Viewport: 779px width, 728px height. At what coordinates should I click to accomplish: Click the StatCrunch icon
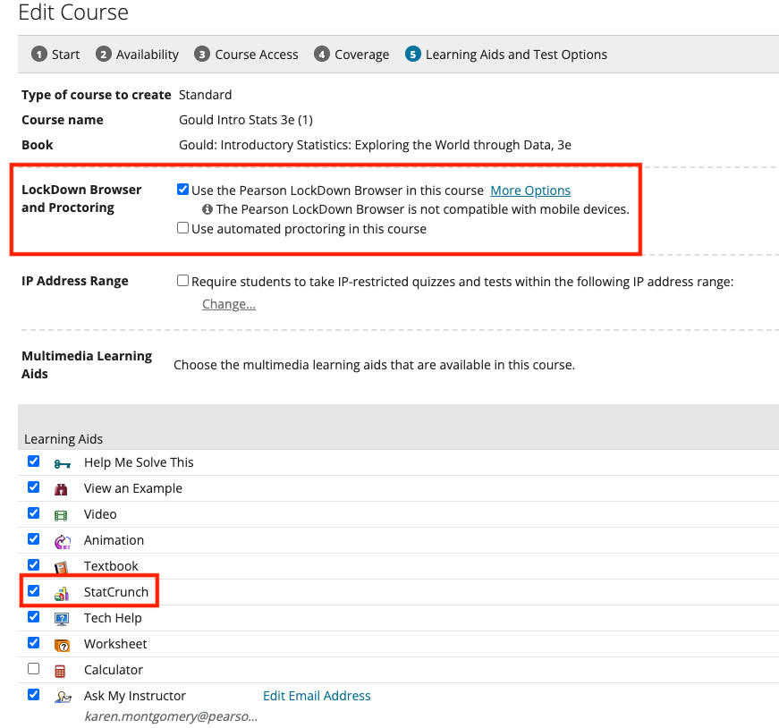pyautogui.click(x=62, y=593)
